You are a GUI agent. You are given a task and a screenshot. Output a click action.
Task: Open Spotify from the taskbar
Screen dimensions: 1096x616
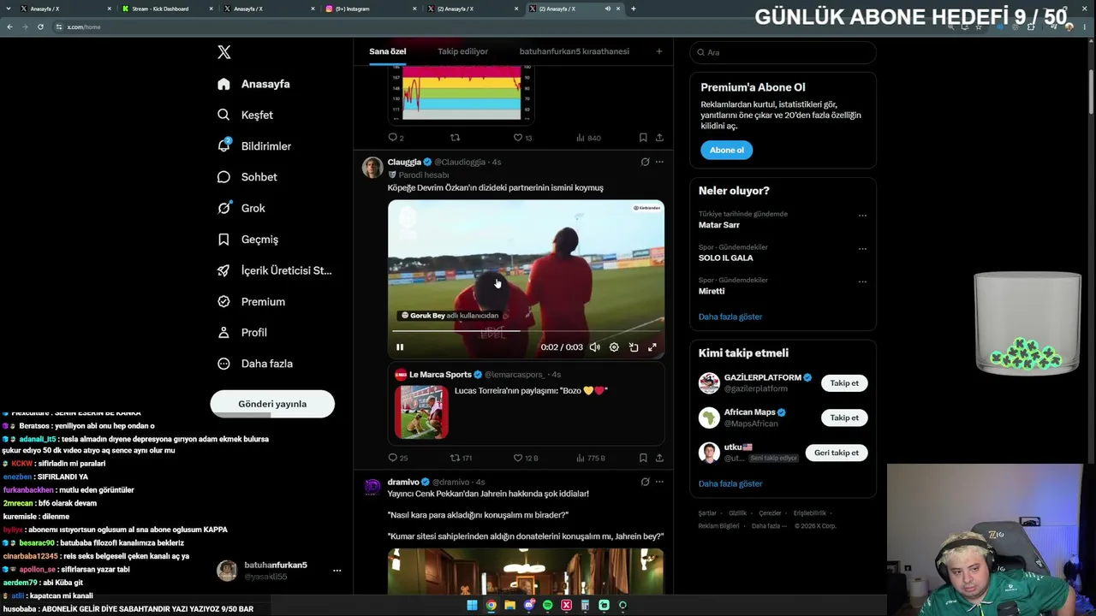point(547,606)
